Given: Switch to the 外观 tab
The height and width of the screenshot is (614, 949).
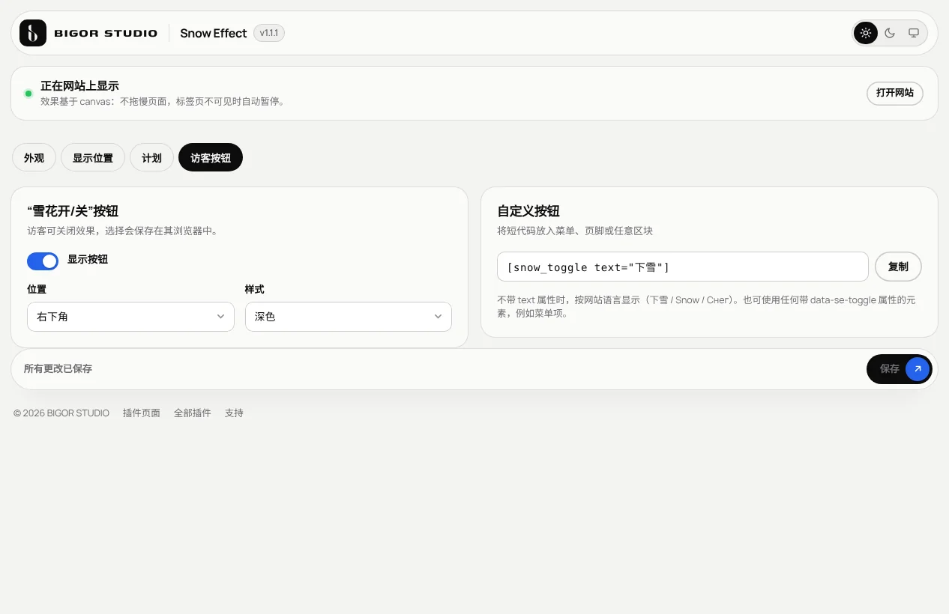Looking at the screenshot, I should (34, 158).
